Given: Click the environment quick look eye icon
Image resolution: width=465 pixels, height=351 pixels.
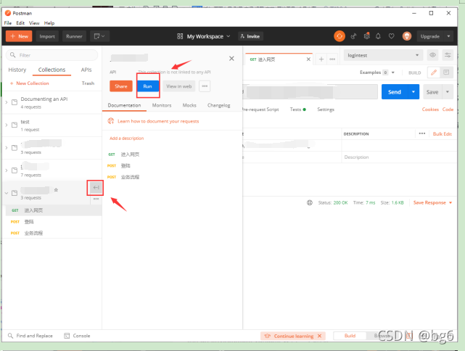Looking at the screenshot, I should click(432, 55).
